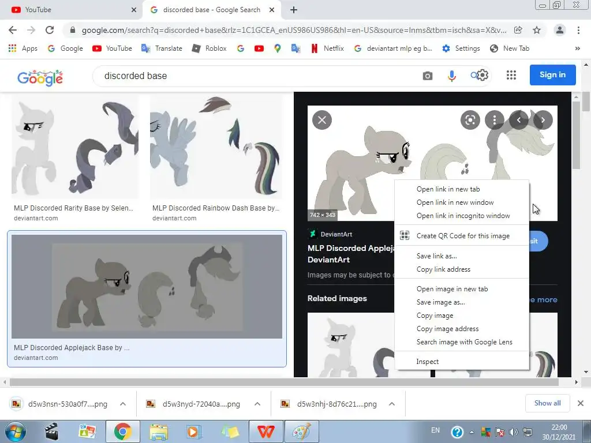Open the file explorer taskbar icon
591x443 pixels.
(158, 431)
